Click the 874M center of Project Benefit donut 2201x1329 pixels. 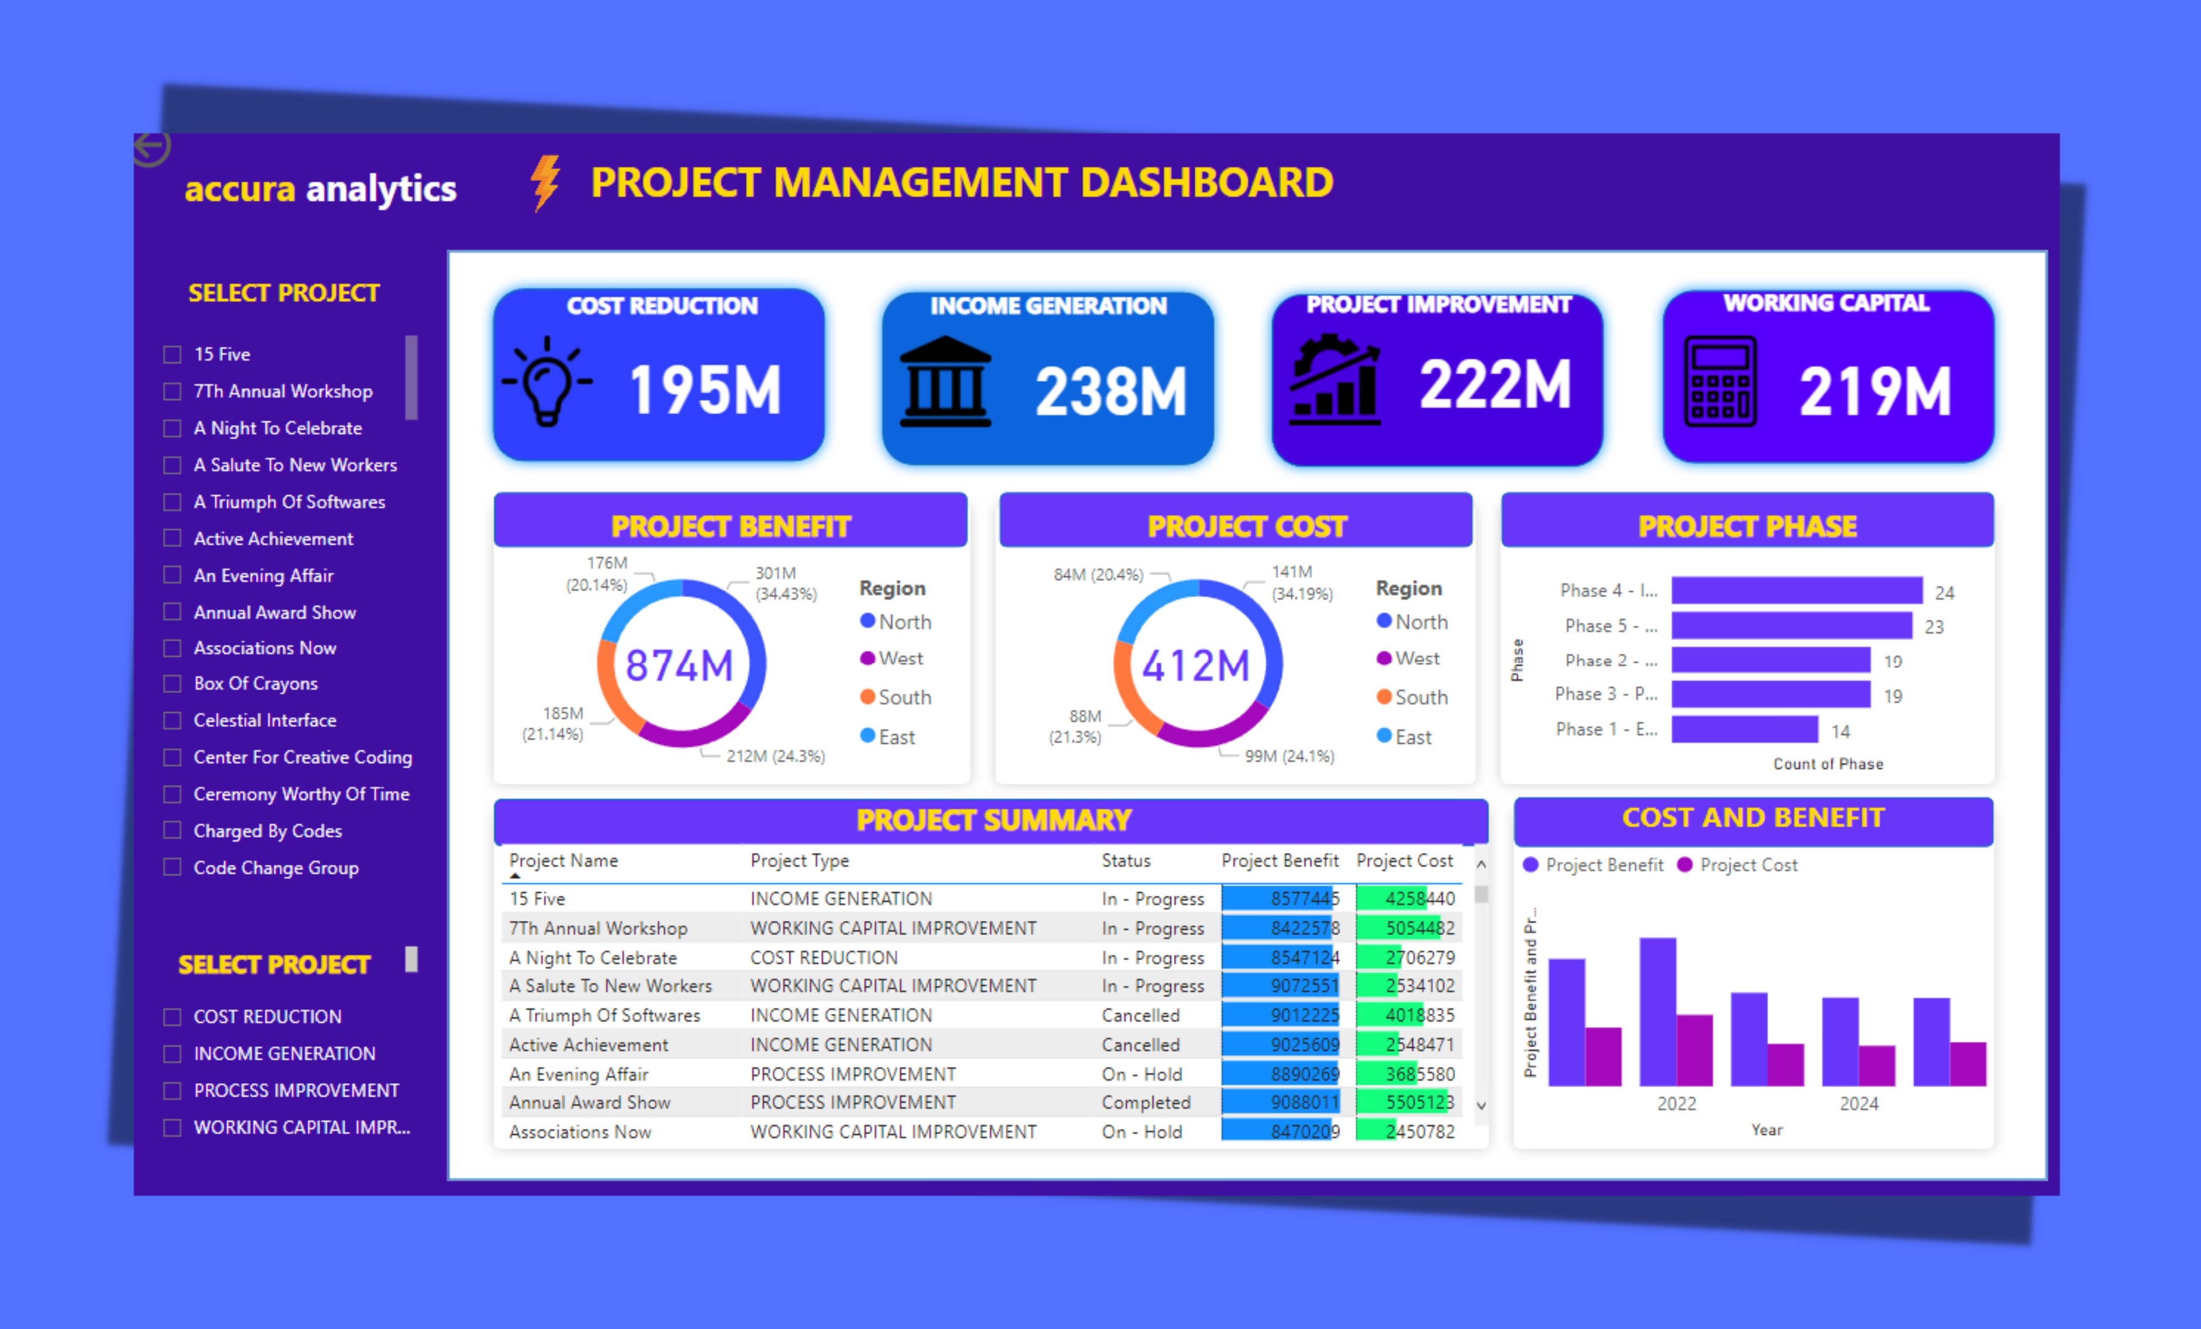[679, 666]
